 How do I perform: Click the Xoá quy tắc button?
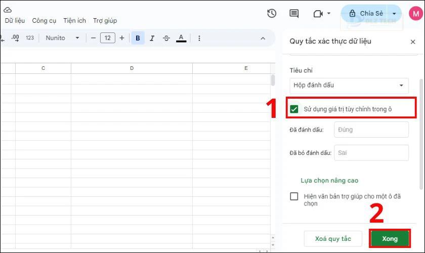click(333, 239)
